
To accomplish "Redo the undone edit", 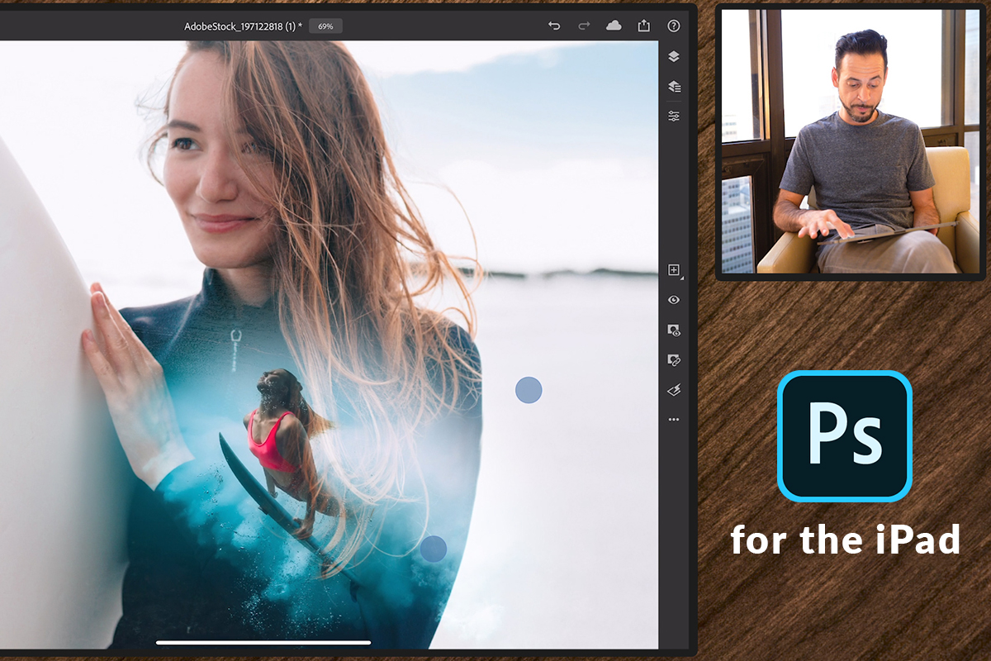I will (584, 26).
